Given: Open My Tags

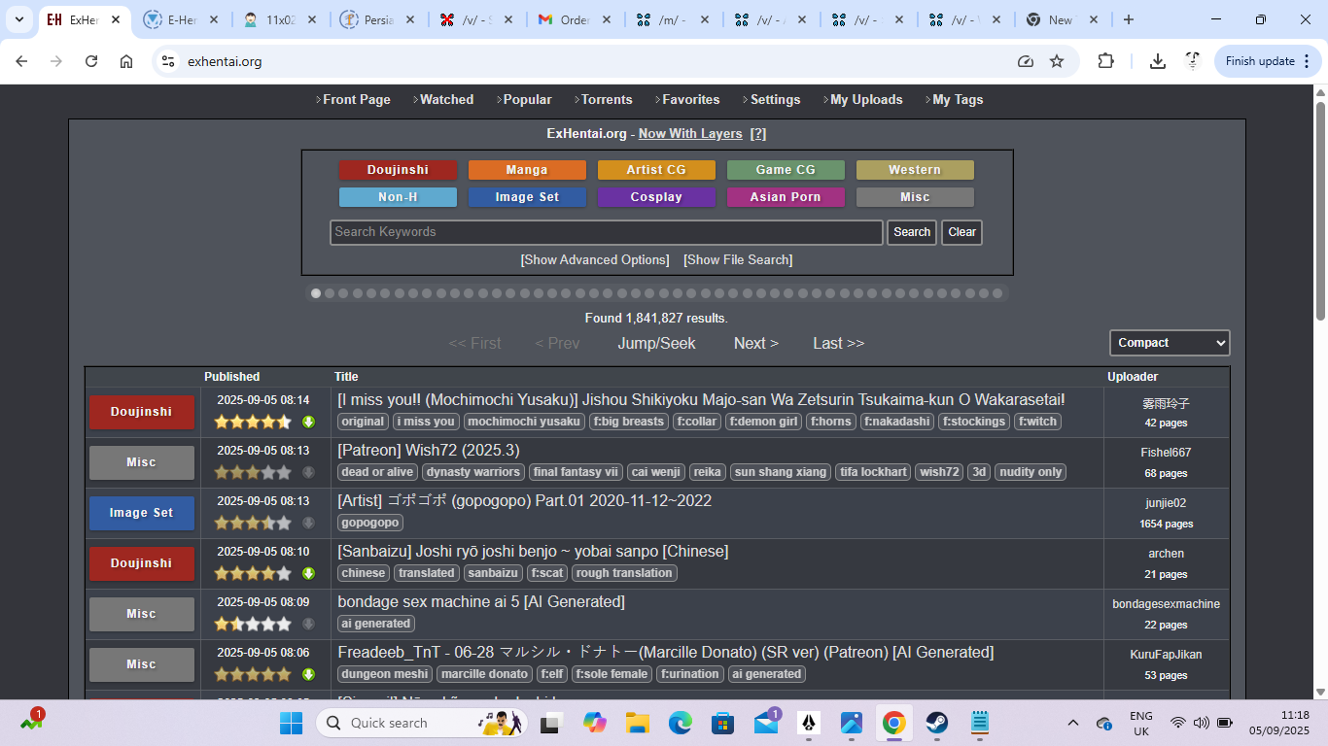Looking at the screenshot, I should tap(958, 100).
